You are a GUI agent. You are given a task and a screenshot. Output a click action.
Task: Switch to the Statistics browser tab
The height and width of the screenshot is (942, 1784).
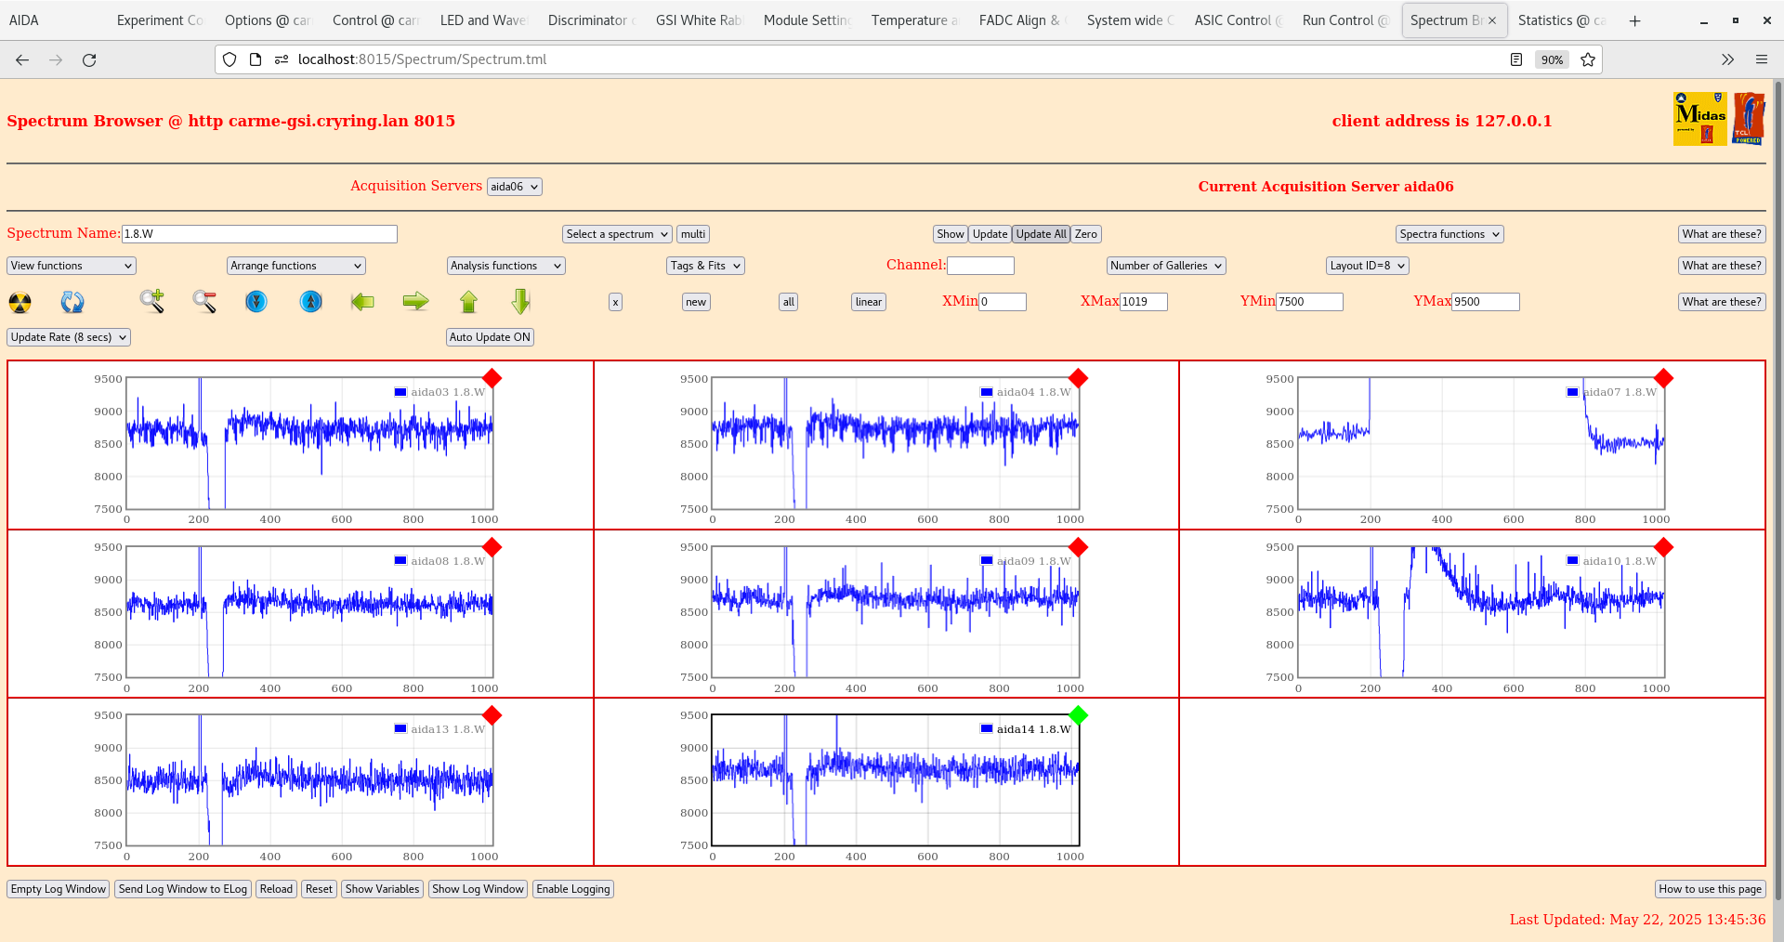click(1562, 20)
